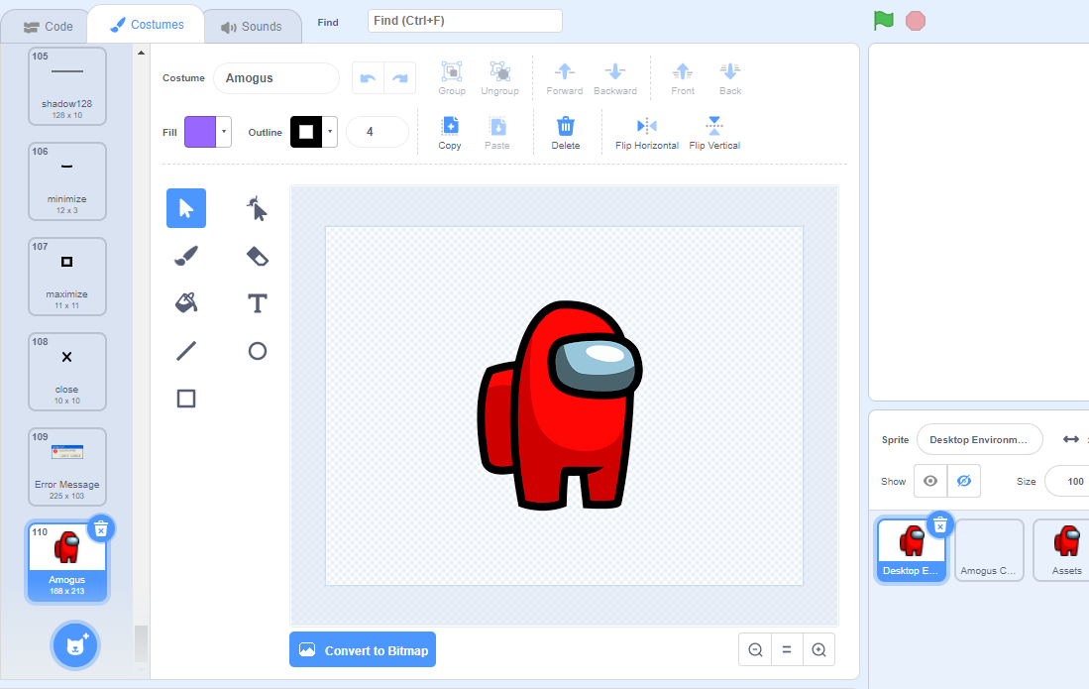This screenshot has height=689, width=1089.
Task: Click the green flag to run
Action: pos(884,21)
